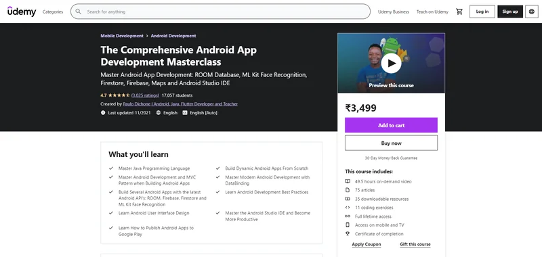Image resolution: width=542 pixels, height=257 pixels.
Task: Go to Mobile Development breadcrumb
Action: click(122, 36)
